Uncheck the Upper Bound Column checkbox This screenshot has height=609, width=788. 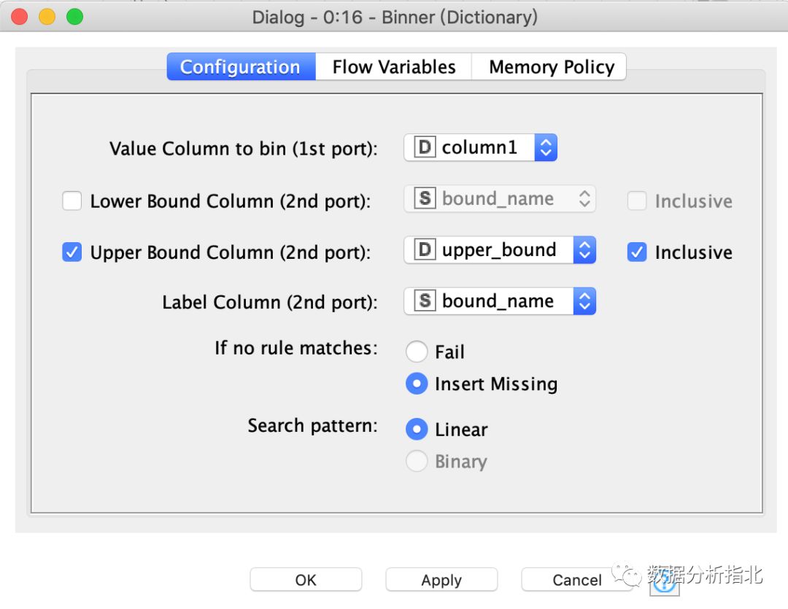[72, 252]
